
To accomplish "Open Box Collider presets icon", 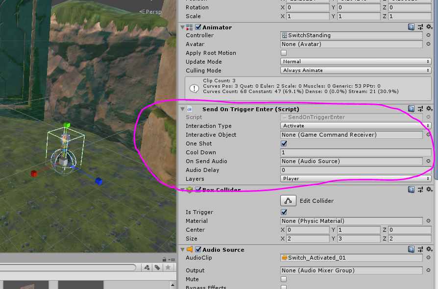I will [x=420, y=190].
